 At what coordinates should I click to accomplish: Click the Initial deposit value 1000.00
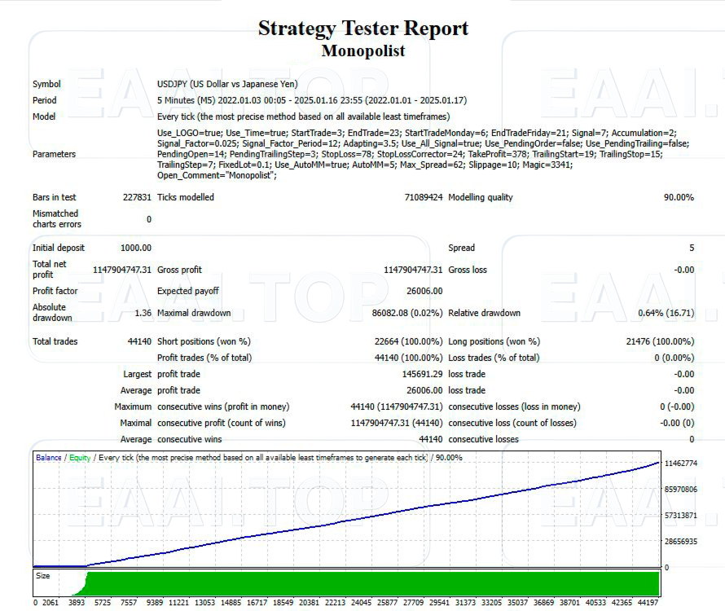[136, 248]
